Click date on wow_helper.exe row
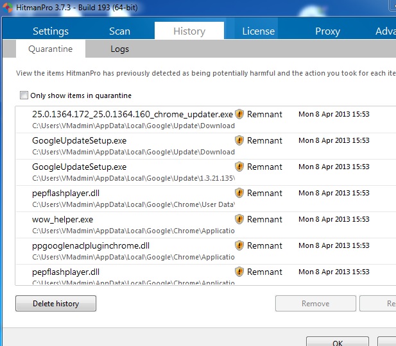Viewport: 396px width, 346px height. (x=334, y=219)
